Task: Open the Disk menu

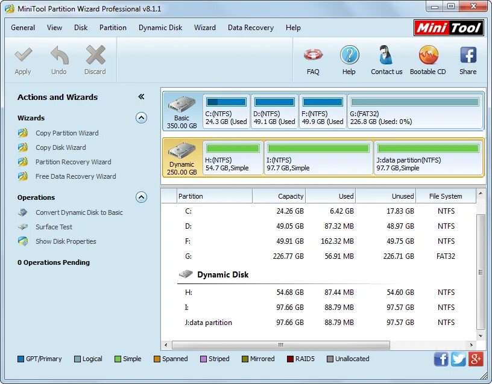Action: click(x=81, y=28)
